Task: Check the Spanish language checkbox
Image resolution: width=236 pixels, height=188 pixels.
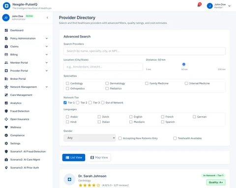Action: point(163,122)
